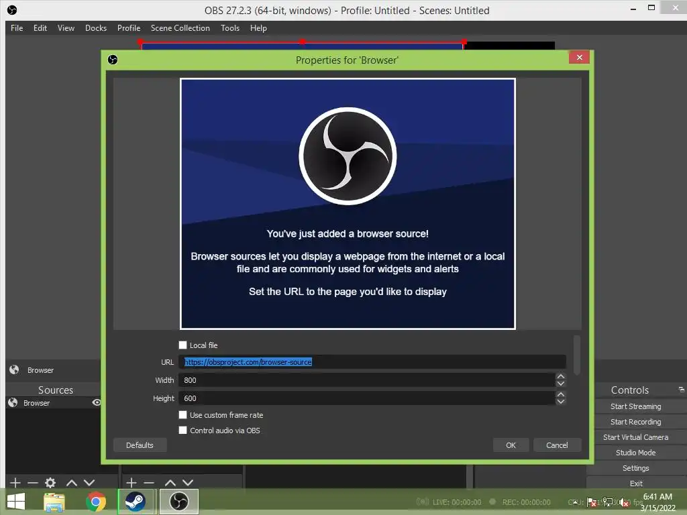
Task: Click the Defaults button
Action: click(140, 445)
